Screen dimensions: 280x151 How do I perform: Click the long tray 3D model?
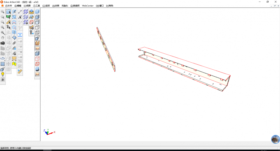[184, 69]
